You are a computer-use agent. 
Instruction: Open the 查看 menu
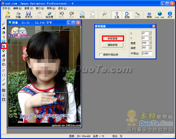point(29,9)
